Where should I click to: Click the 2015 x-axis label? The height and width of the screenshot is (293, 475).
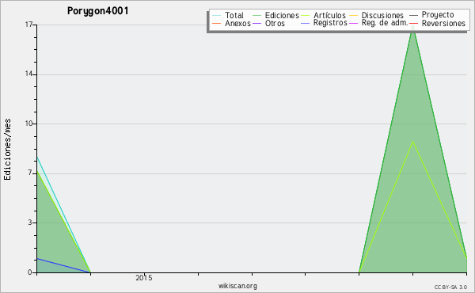pos(144,277)
